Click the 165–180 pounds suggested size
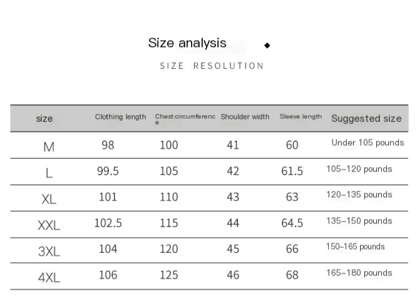 [359, 273]
